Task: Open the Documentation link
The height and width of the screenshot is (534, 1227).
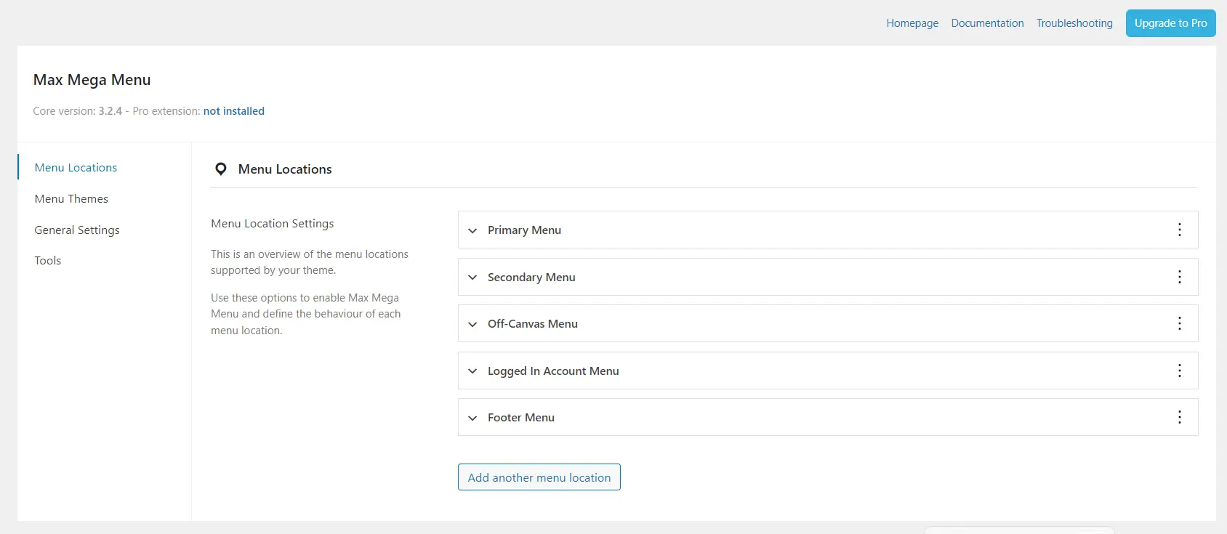Action: pyautogui.click(x=987, y=23)
